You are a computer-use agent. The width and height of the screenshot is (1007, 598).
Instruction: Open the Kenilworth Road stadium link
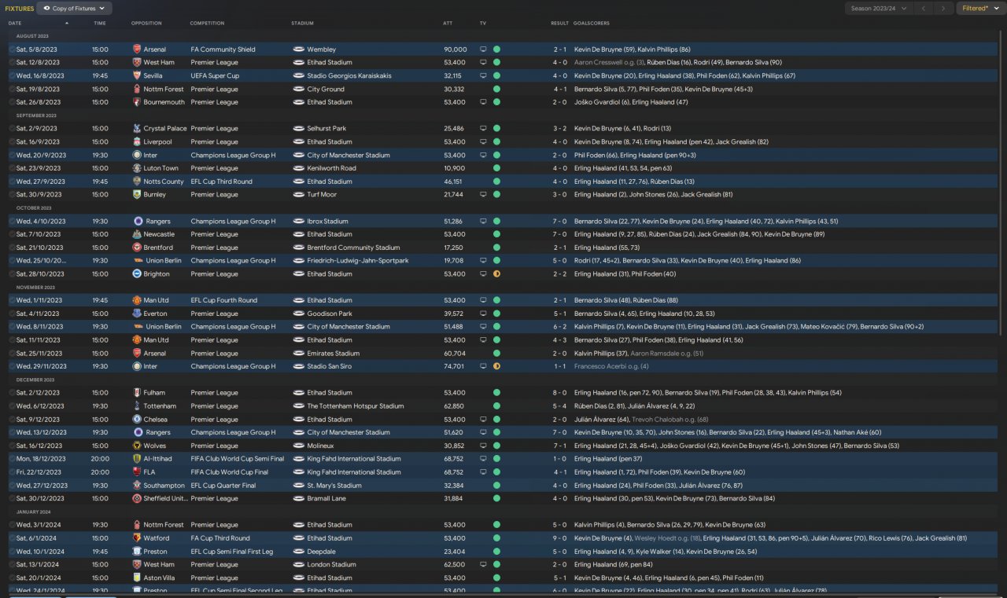point(331,168)
